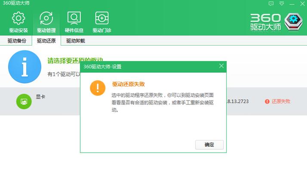Viewport: 307px width, 172px height.
Task: Open the 硬件信息 section
Action: tap(74, 22)
